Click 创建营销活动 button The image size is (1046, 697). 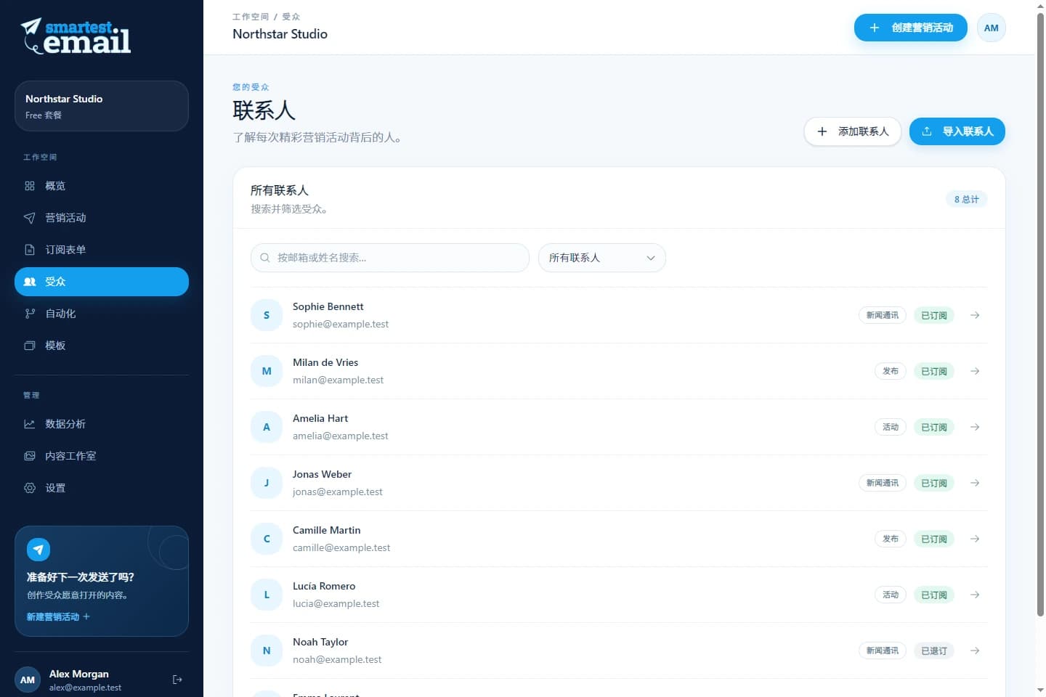pyautogui.click(x=911, y=28)
